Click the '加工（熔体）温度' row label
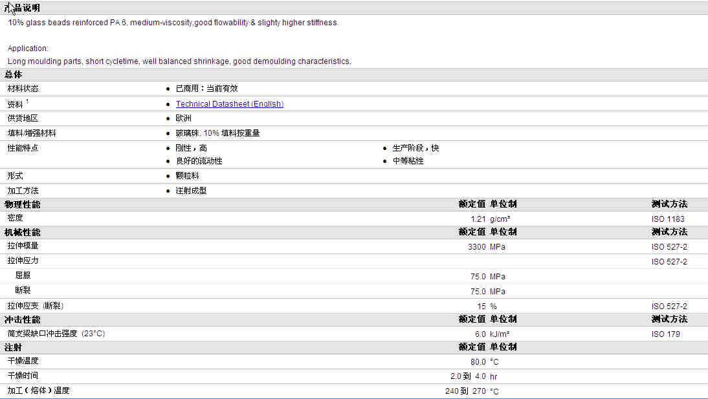 [38, 391]
